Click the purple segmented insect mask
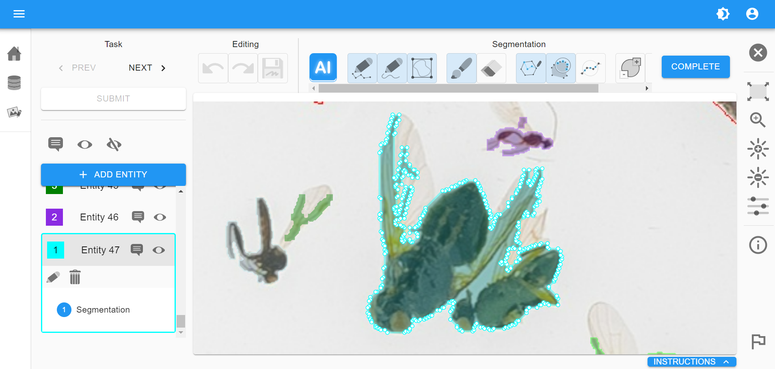775x369 pixels. (519, 138)
